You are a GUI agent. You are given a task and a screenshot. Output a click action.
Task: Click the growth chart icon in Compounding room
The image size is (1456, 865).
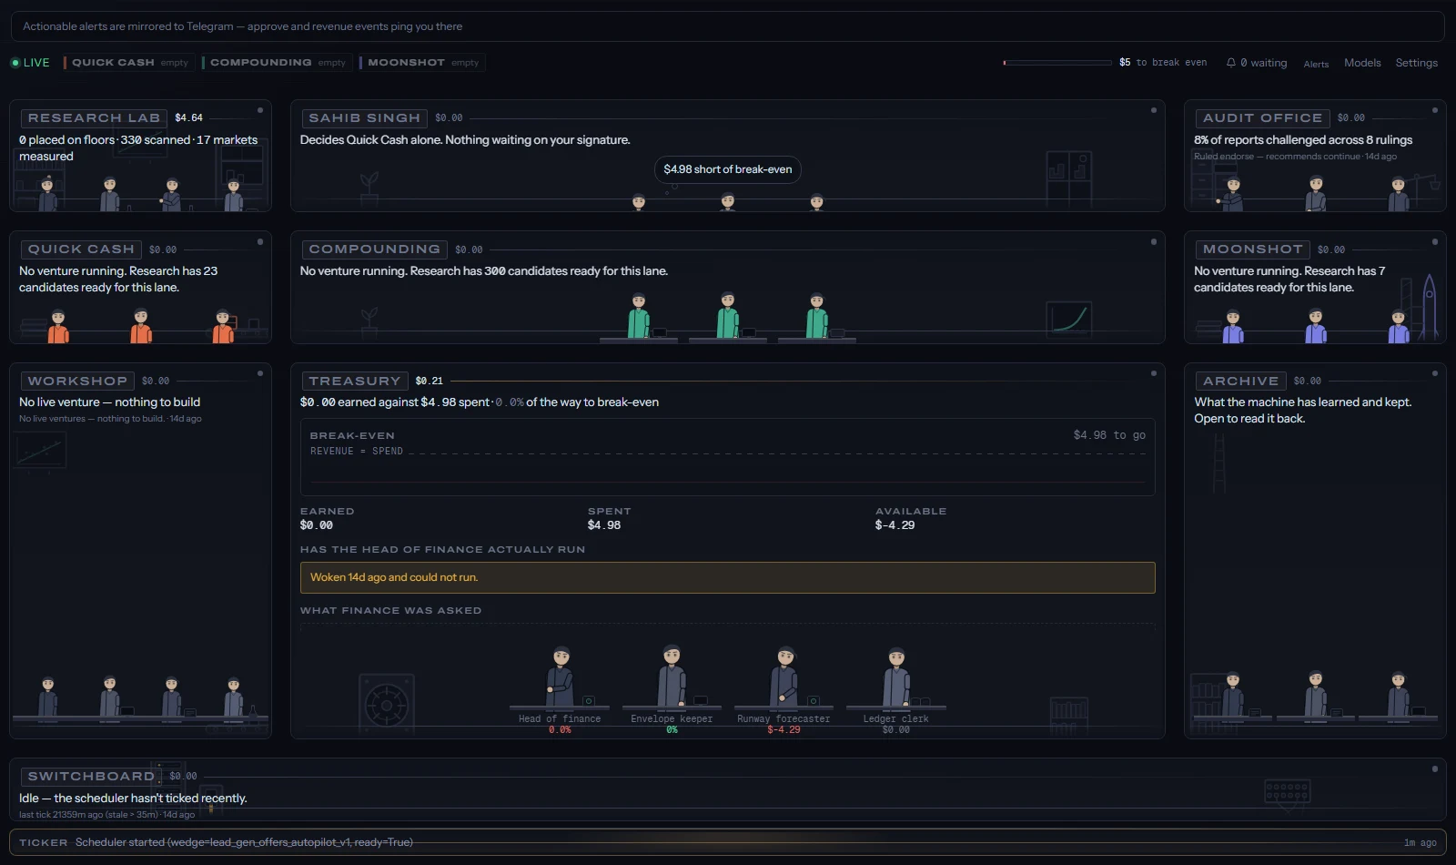pos(1069,319)
